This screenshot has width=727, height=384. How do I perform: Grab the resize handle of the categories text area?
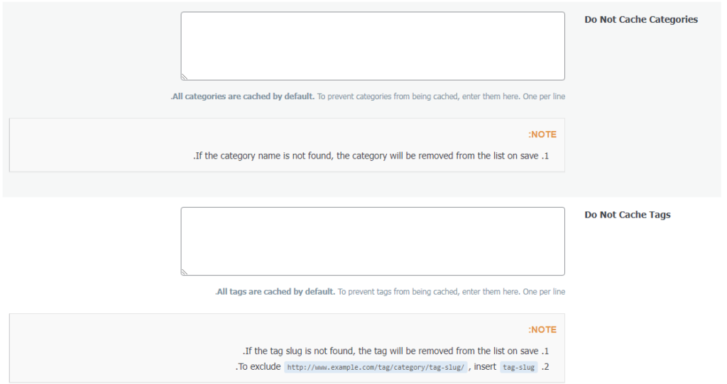(185, 77)
